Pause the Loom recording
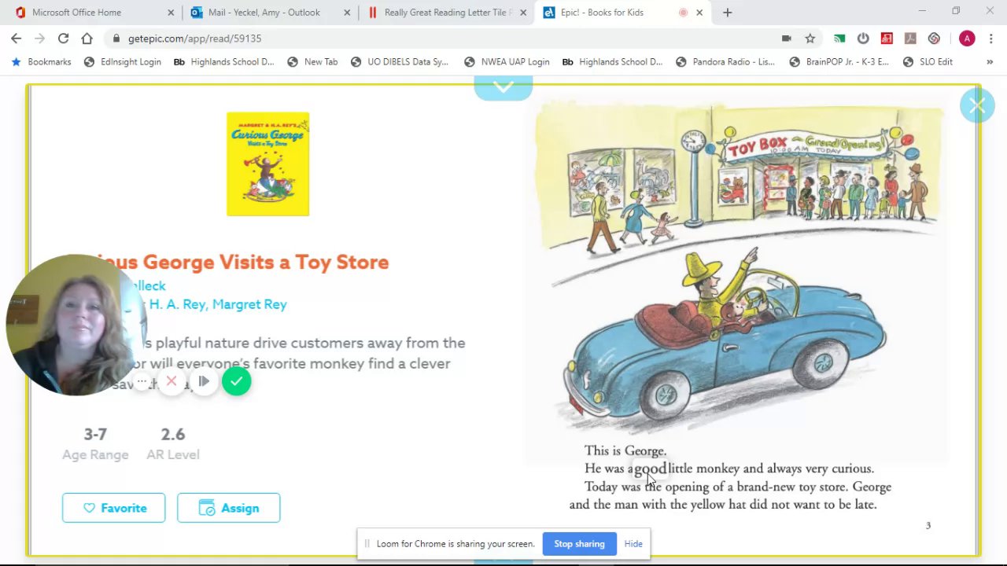This screenshot has height=566, width=1007. pyautogui.click(x=204, y=381)
